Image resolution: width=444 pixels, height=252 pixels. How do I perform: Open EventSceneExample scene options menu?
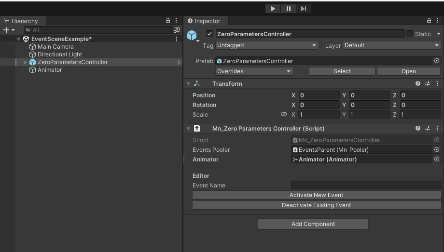pyautogui.click(x=177, y=39)
